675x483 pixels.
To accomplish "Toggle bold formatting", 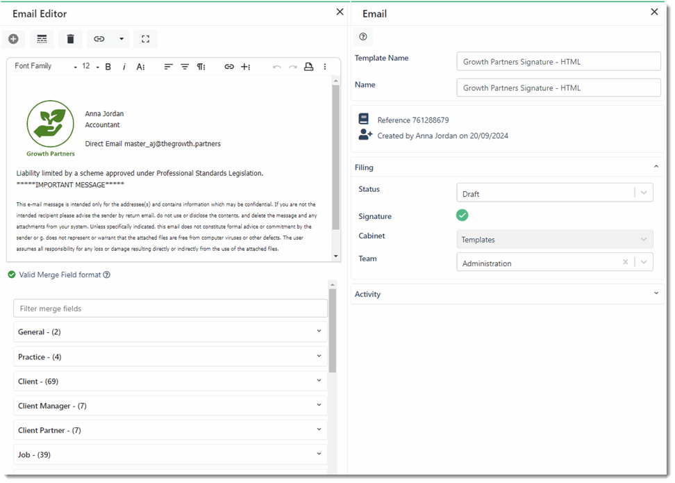I will click(108, 67).
